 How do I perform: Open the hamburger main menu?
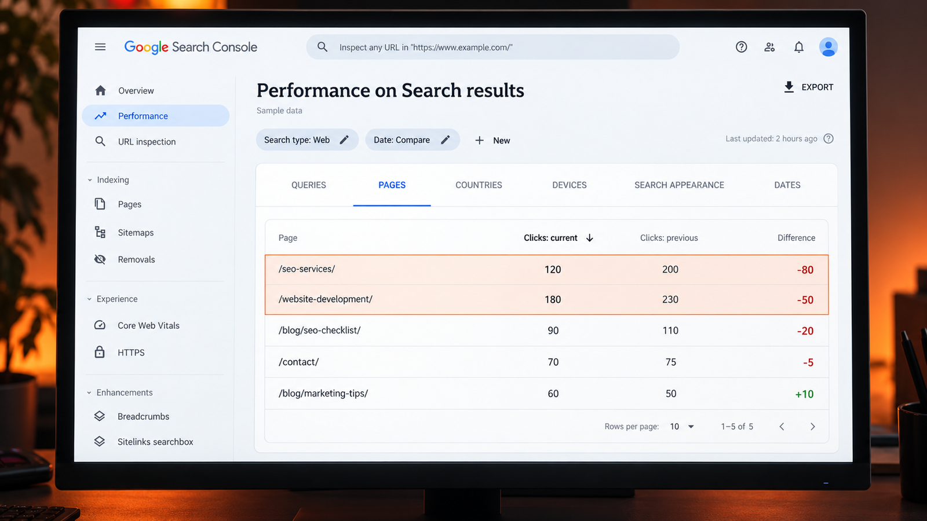pyautogui.click(x=100, y=47)
